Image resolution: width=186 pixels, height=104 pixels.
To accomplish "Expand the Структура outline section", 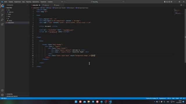I will click(10, 94).
